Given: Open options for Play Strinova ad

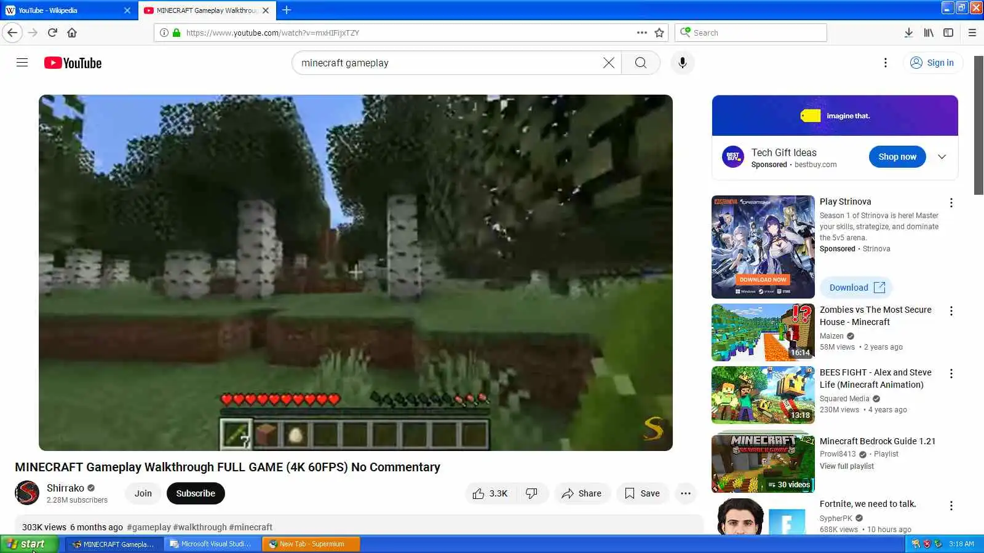Looking at the screenshot, I should 951,203.
